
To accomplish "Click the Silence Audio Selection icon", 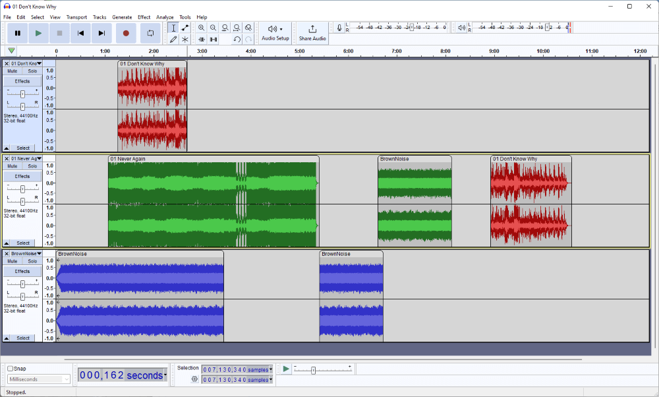I will (213, 39).
